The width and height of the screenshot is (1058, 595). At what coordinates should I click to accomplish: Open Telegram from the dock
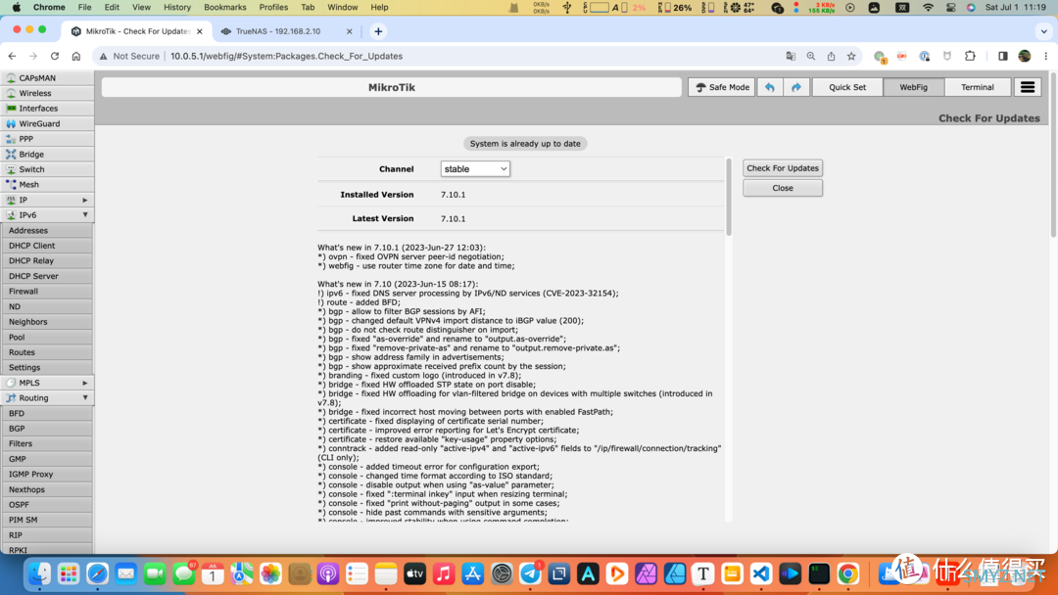tap(530, 573)
